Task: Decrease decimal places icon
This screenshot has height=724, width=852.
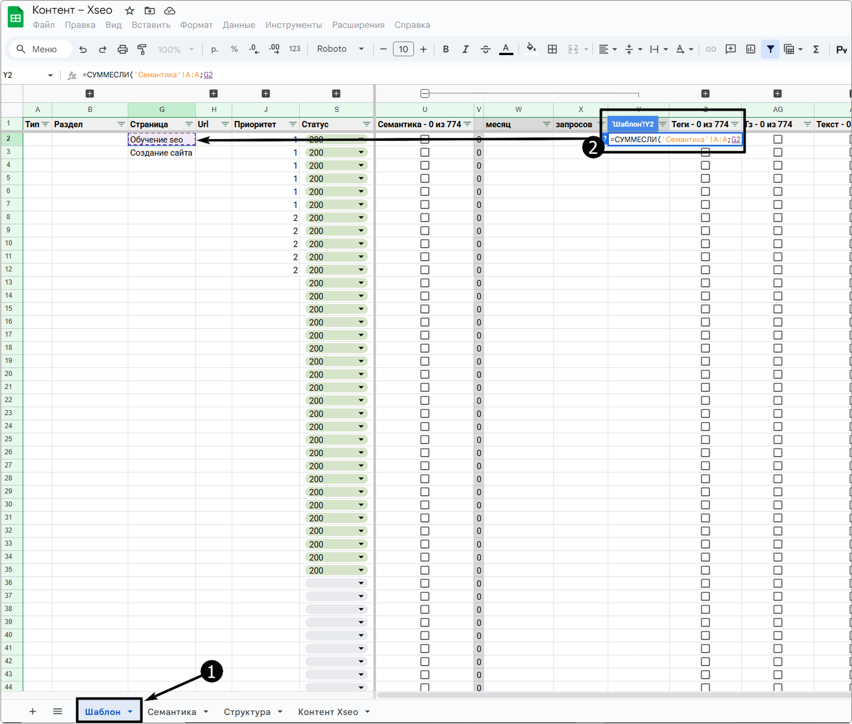Action: [254, 49]
